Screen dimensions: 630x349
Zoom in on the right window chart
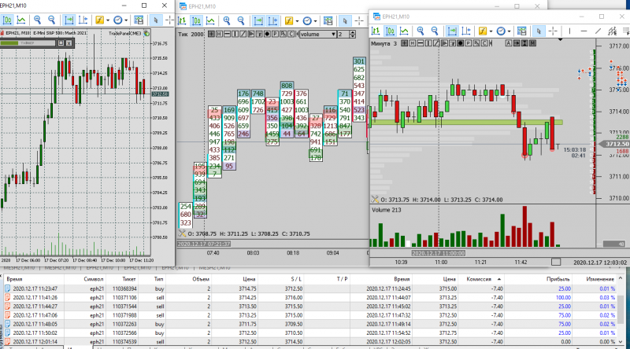421,31
